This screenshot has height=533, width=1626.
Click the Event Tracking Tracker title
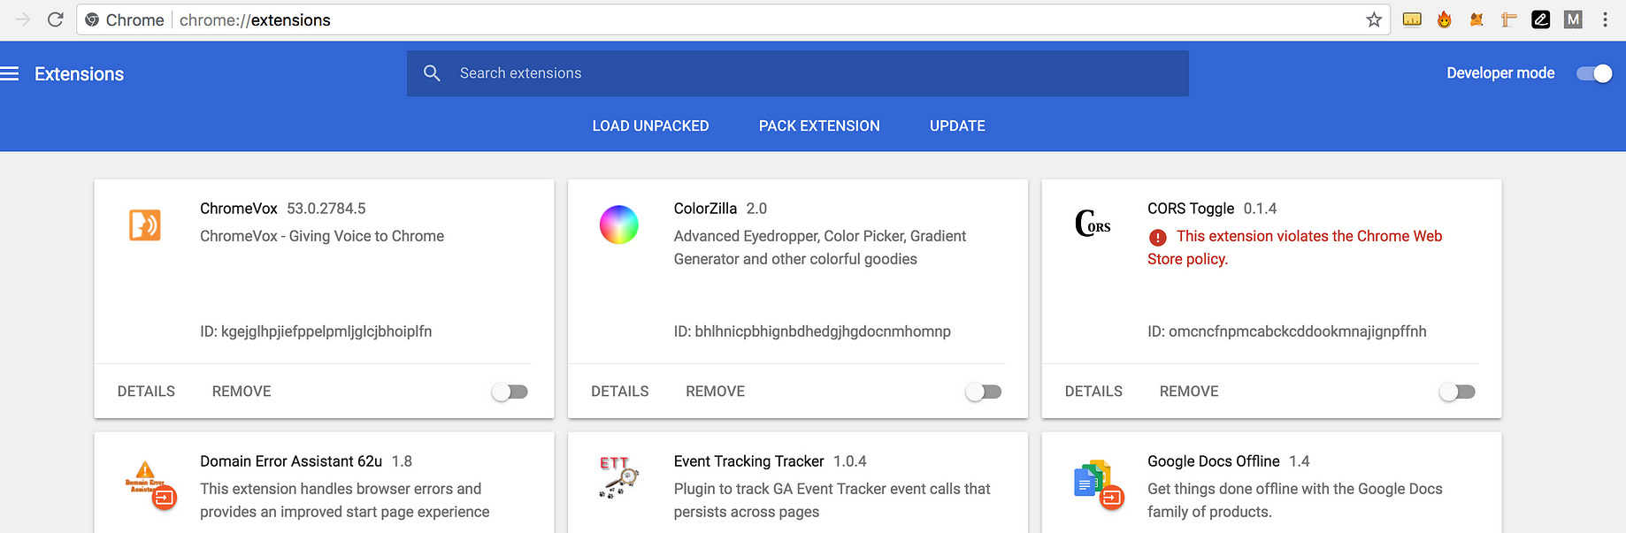coord(748,461)
